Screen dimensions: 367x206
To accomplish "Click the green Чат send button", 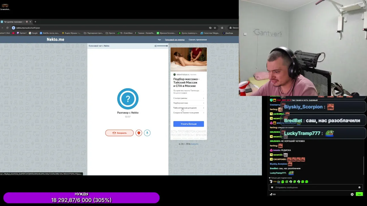I will tap(359, 194).
